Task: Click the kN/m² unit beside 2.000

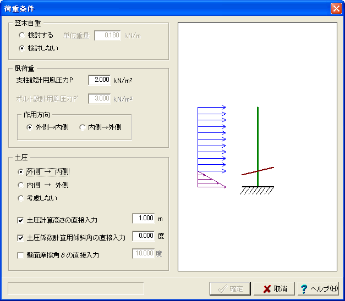Action: tap(123, 80)
